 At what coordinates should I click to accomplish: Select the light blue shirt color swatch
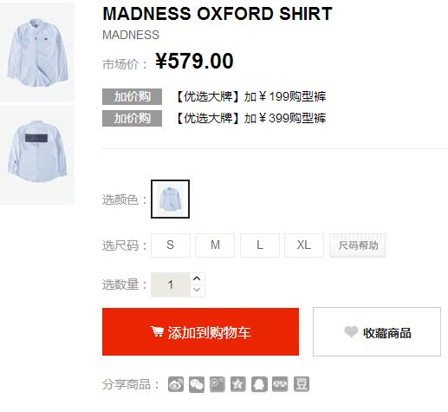pyautogui.click(x=170, y=199)
